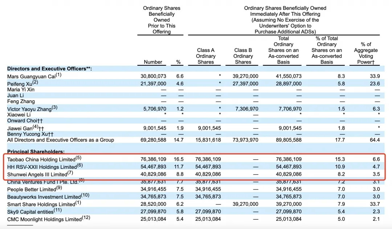Click the Class A Ordinary Shares header
The height and width of the screenshot is (229, 392).
(205, 56)
